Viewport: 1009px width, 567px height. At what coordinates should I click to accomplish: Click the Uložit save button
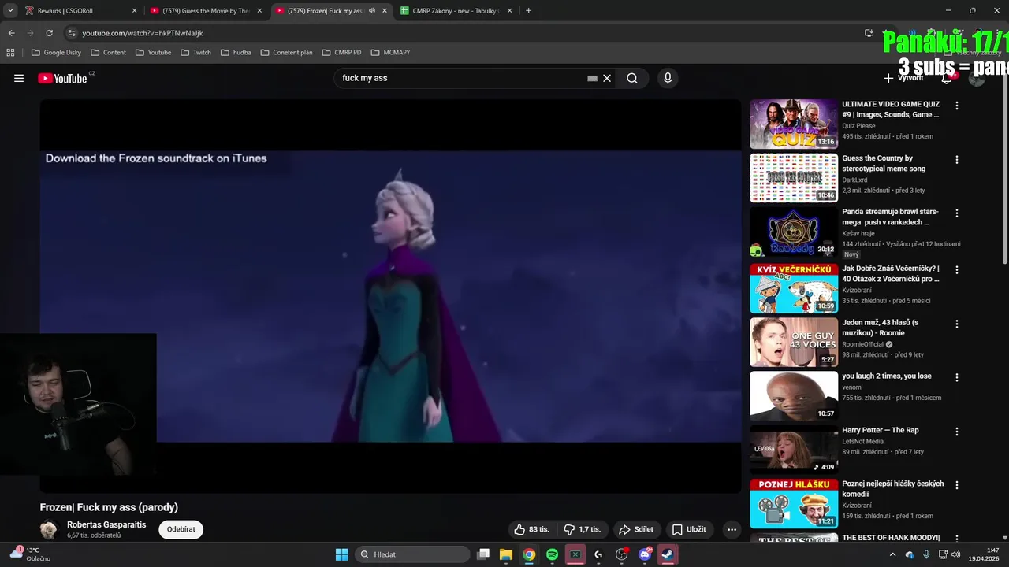(x=688, y=529)
